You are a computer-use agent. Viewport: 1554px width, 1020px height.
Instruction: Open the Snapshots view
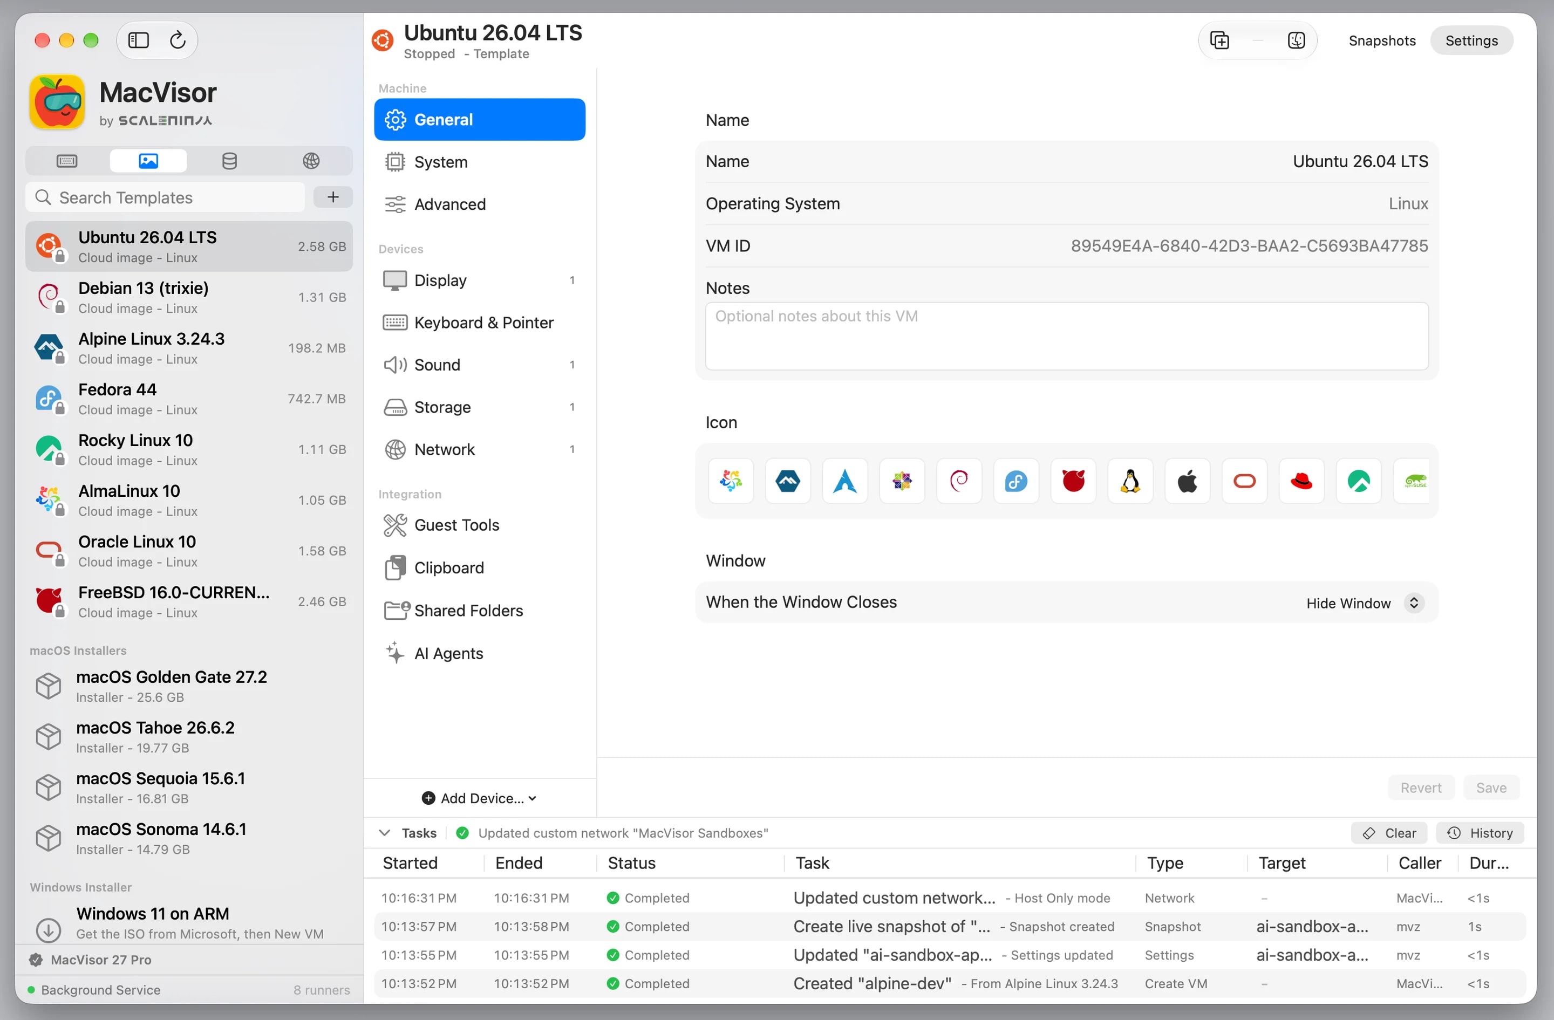1382,40
